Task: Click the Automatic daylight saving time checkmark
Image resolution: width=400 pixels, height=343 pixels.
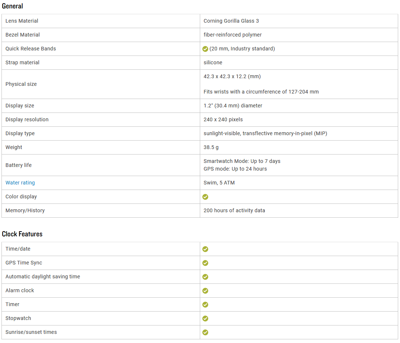Action: [205, 277]
